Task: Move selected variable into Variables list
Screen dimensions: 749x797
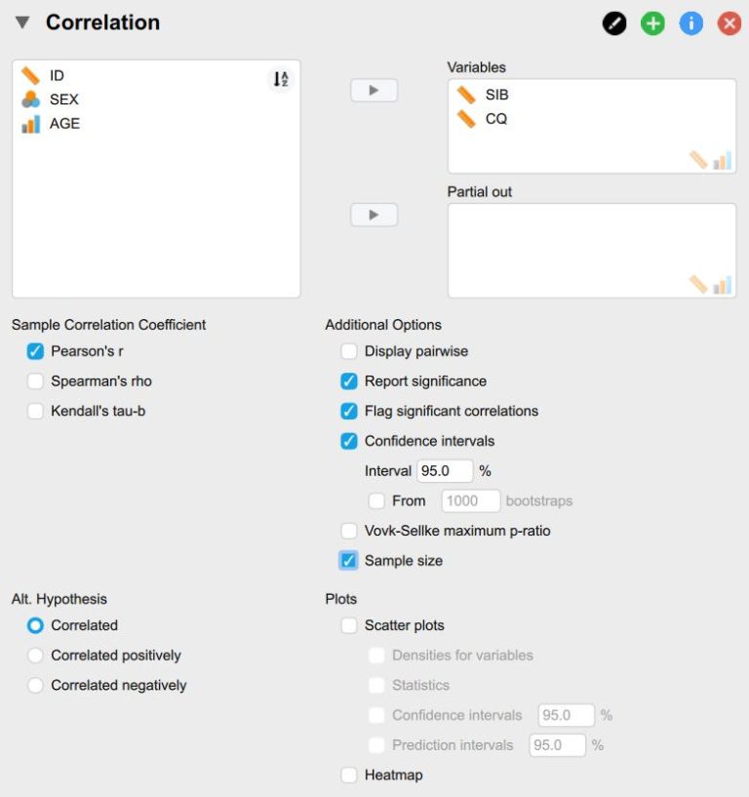Action: coord(374,89)
